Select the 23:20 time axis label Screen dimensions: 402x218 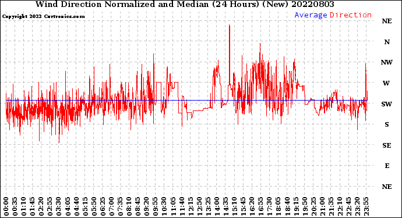pos(357,206)
